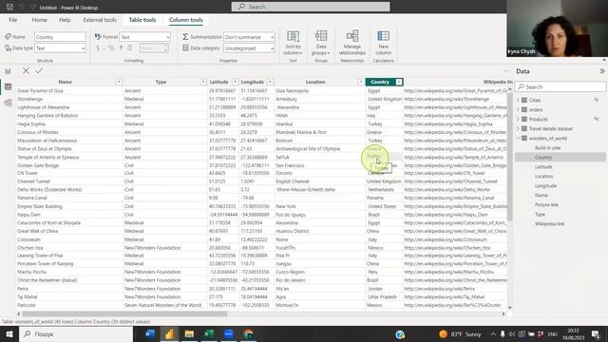Open Chrome from the taskbar
608x342 pixels.
[248, 333]
